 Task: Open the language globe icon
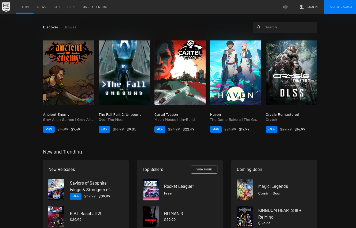(x=285, y=7)
